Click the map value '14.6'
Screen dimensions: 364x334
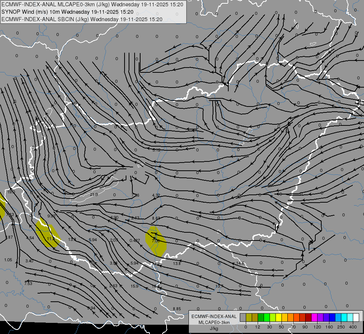(x=240, y=263)
